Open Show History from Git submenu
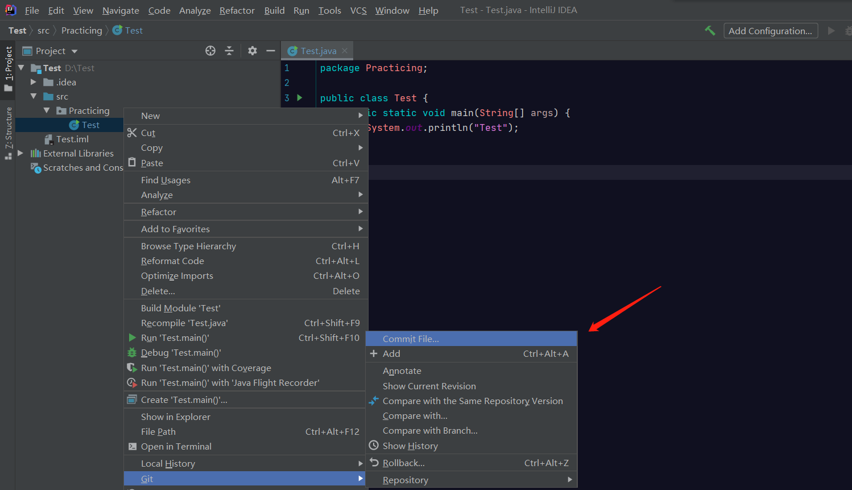 pos(472,446)
